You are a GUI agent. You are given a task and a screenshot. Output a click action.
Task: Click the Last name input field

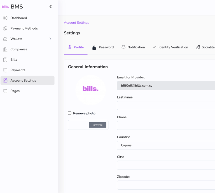166,105
